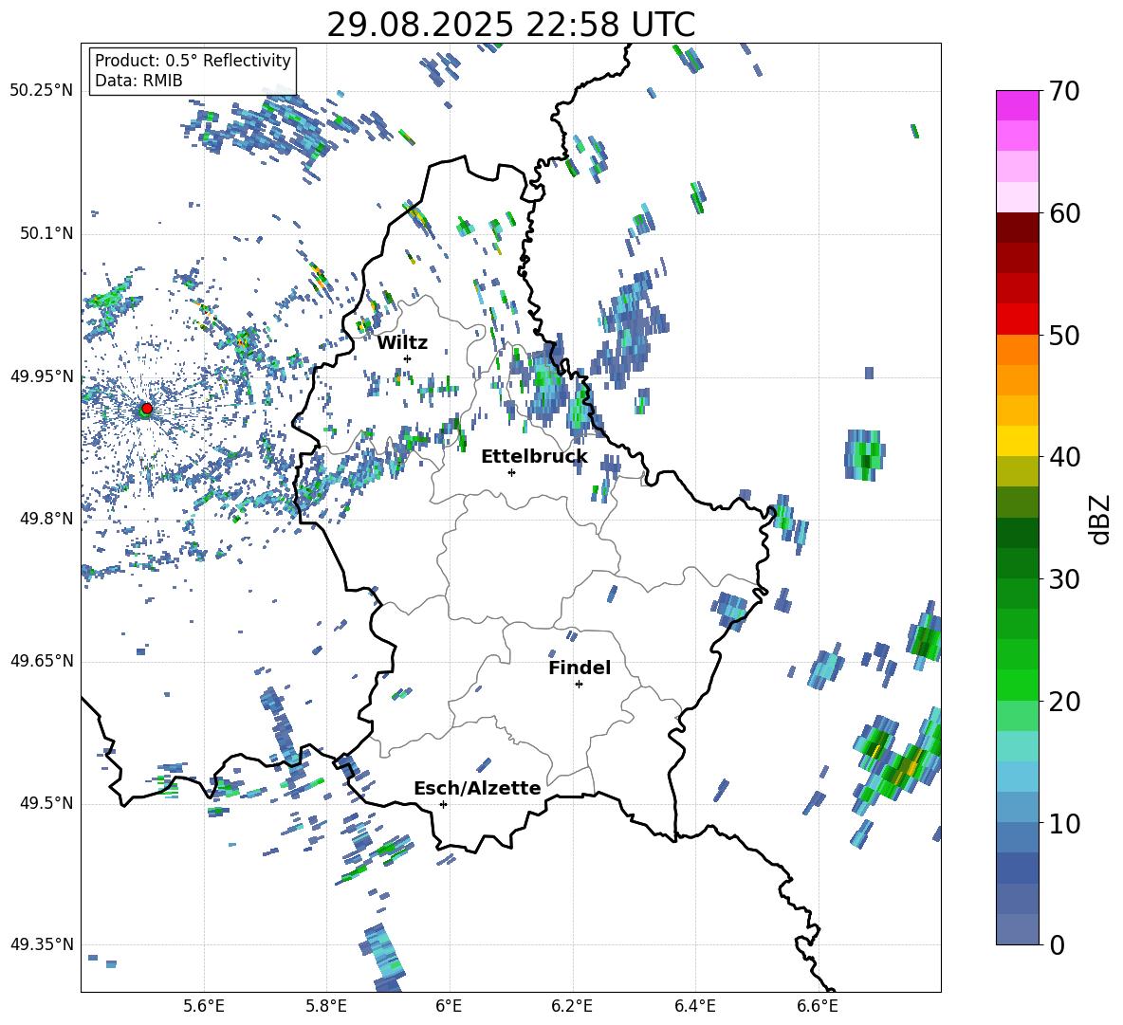Click the plot title 29.08.2025 22:58 UTC
Viewport: 1123px width, 1025px height.
click(x=510, y=25)
